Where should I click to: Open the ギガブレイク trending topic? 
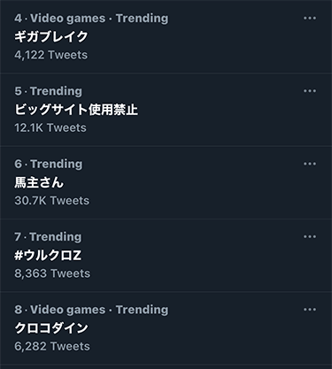(51, 36)
